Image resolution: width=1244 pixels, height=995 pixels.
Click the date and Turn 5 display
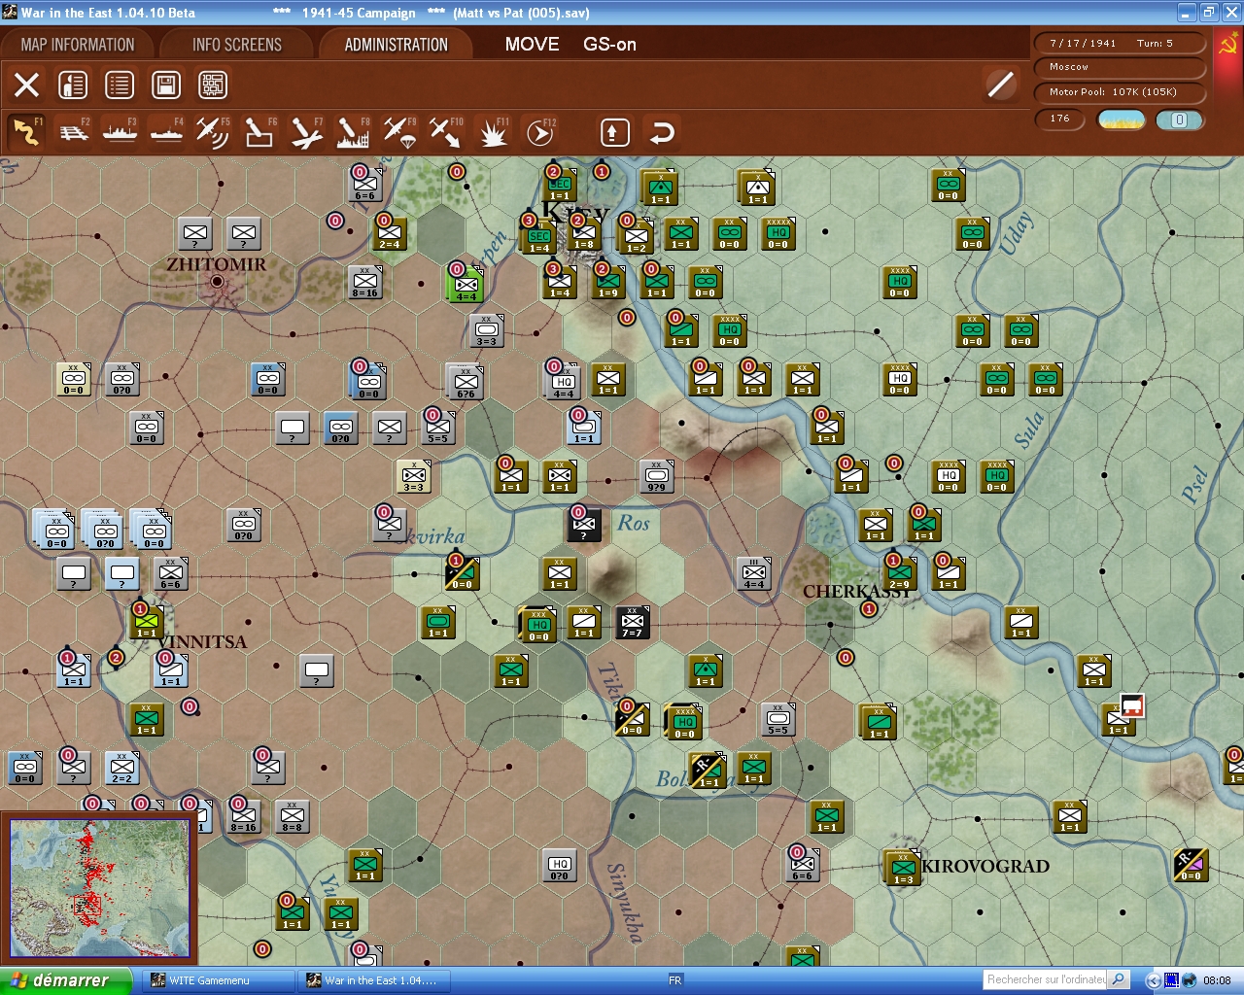tap(1121, 43)
